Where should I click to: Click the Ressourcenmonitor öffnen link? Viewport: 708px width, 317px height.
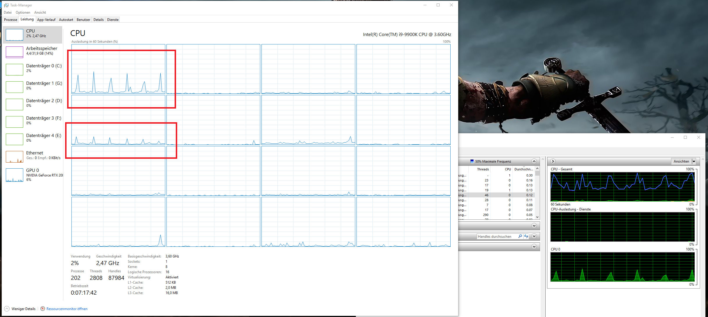(x=67, y=309)
